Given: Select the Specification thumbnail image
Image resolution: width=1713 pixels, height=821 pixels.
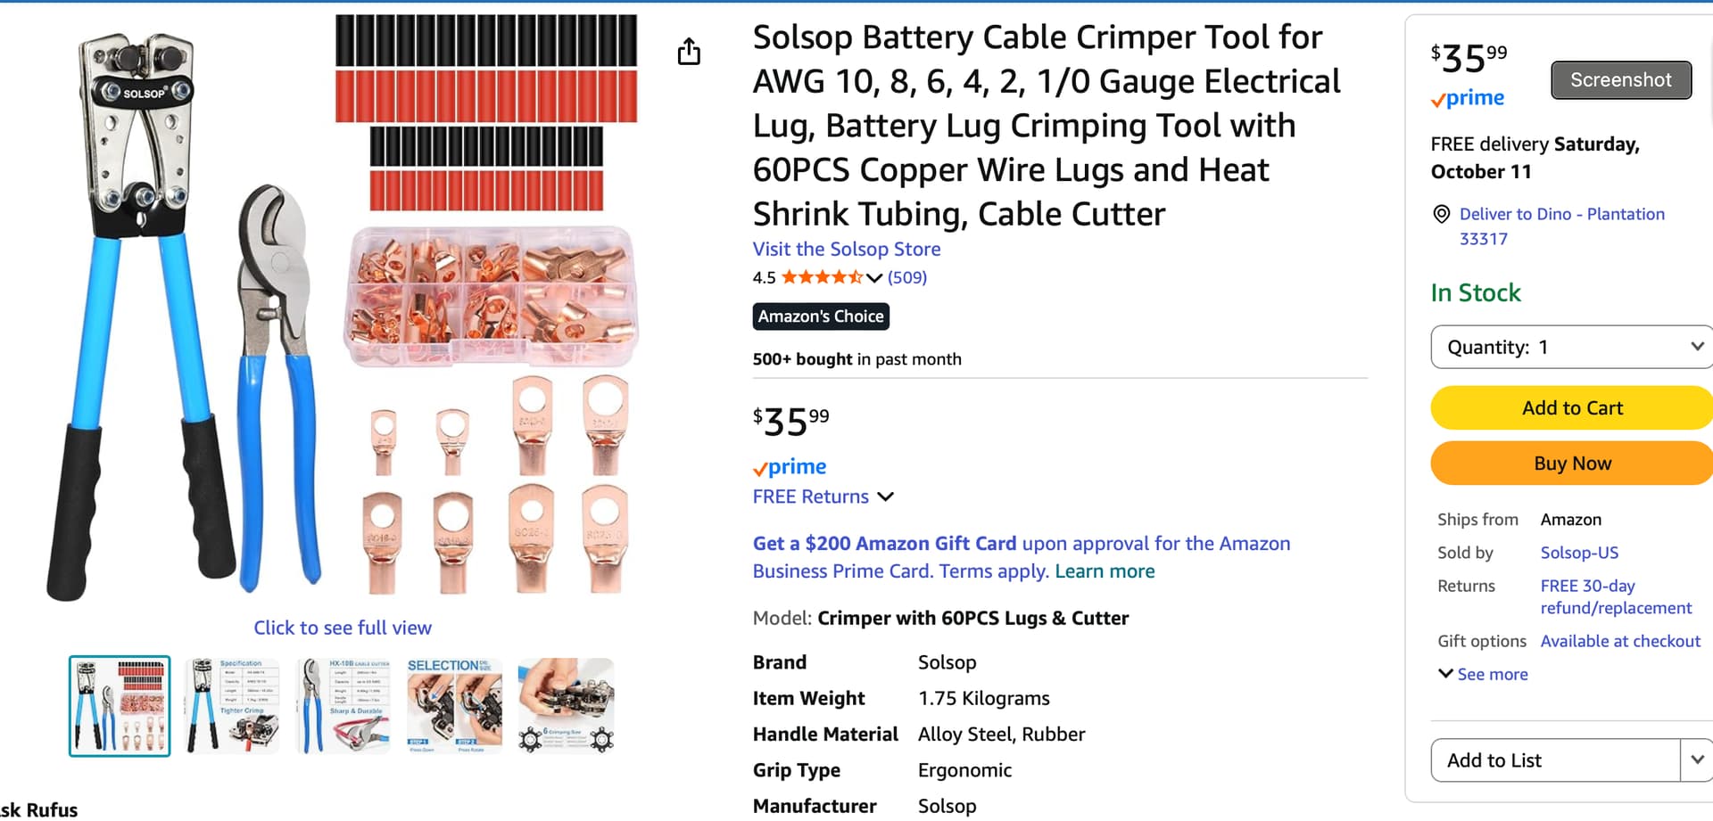Looking at the screenshot, I should click(232, 706).
